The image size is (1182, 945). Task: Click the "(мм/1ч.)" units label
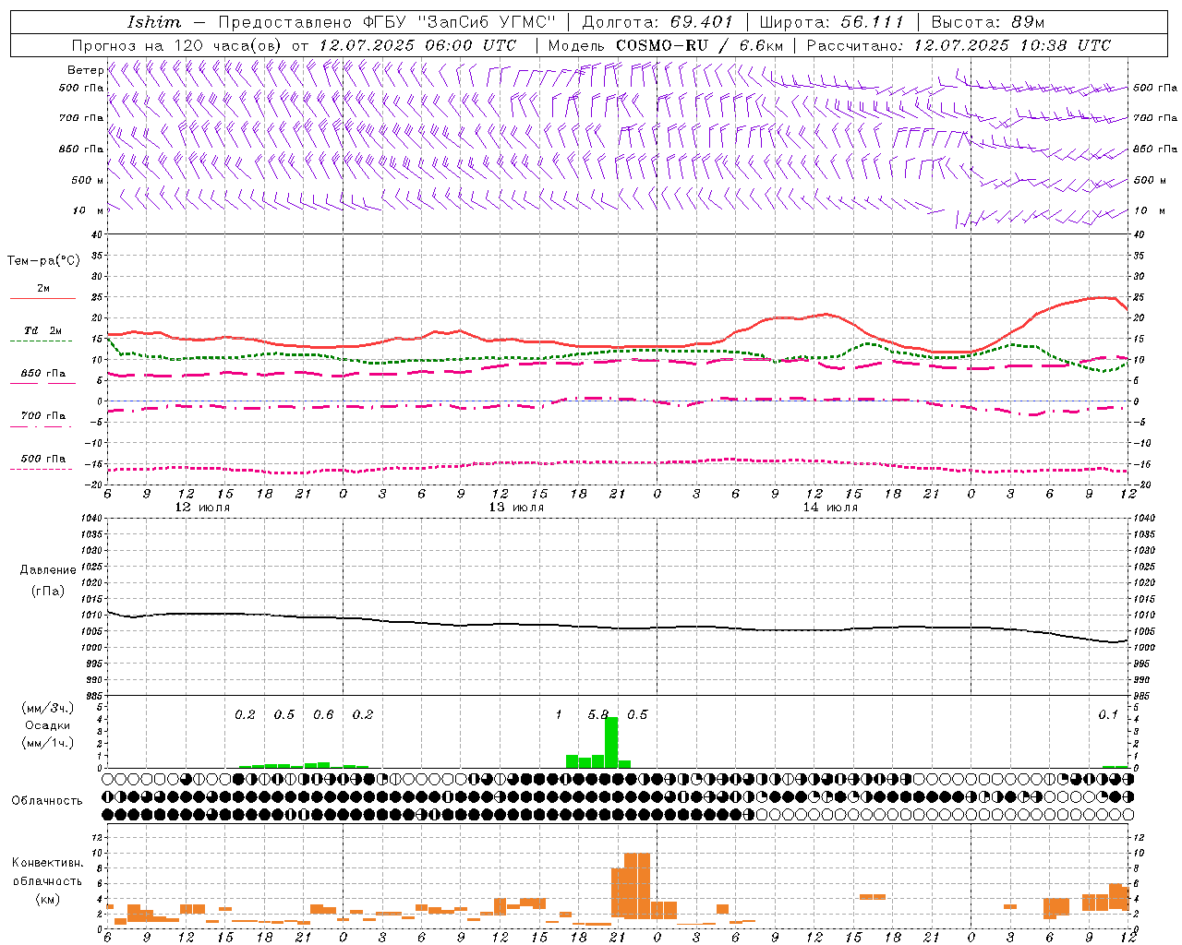pyautogui.click(x=48, y=743)
